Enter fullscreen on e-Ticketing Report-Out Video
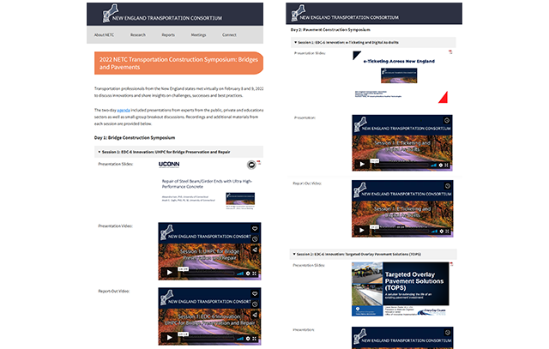Viewport: 549px width, 349px height. click(448, 232)
